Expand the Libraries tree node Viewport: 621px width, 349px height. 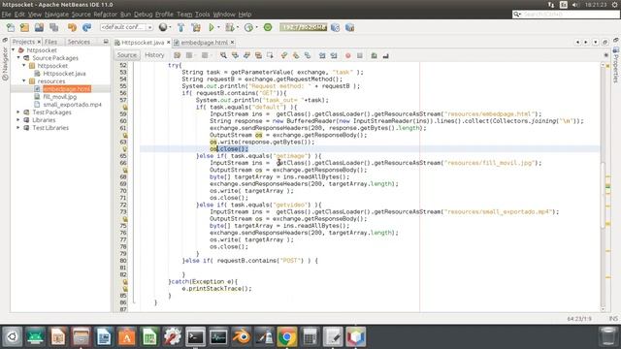coord(18,120)
